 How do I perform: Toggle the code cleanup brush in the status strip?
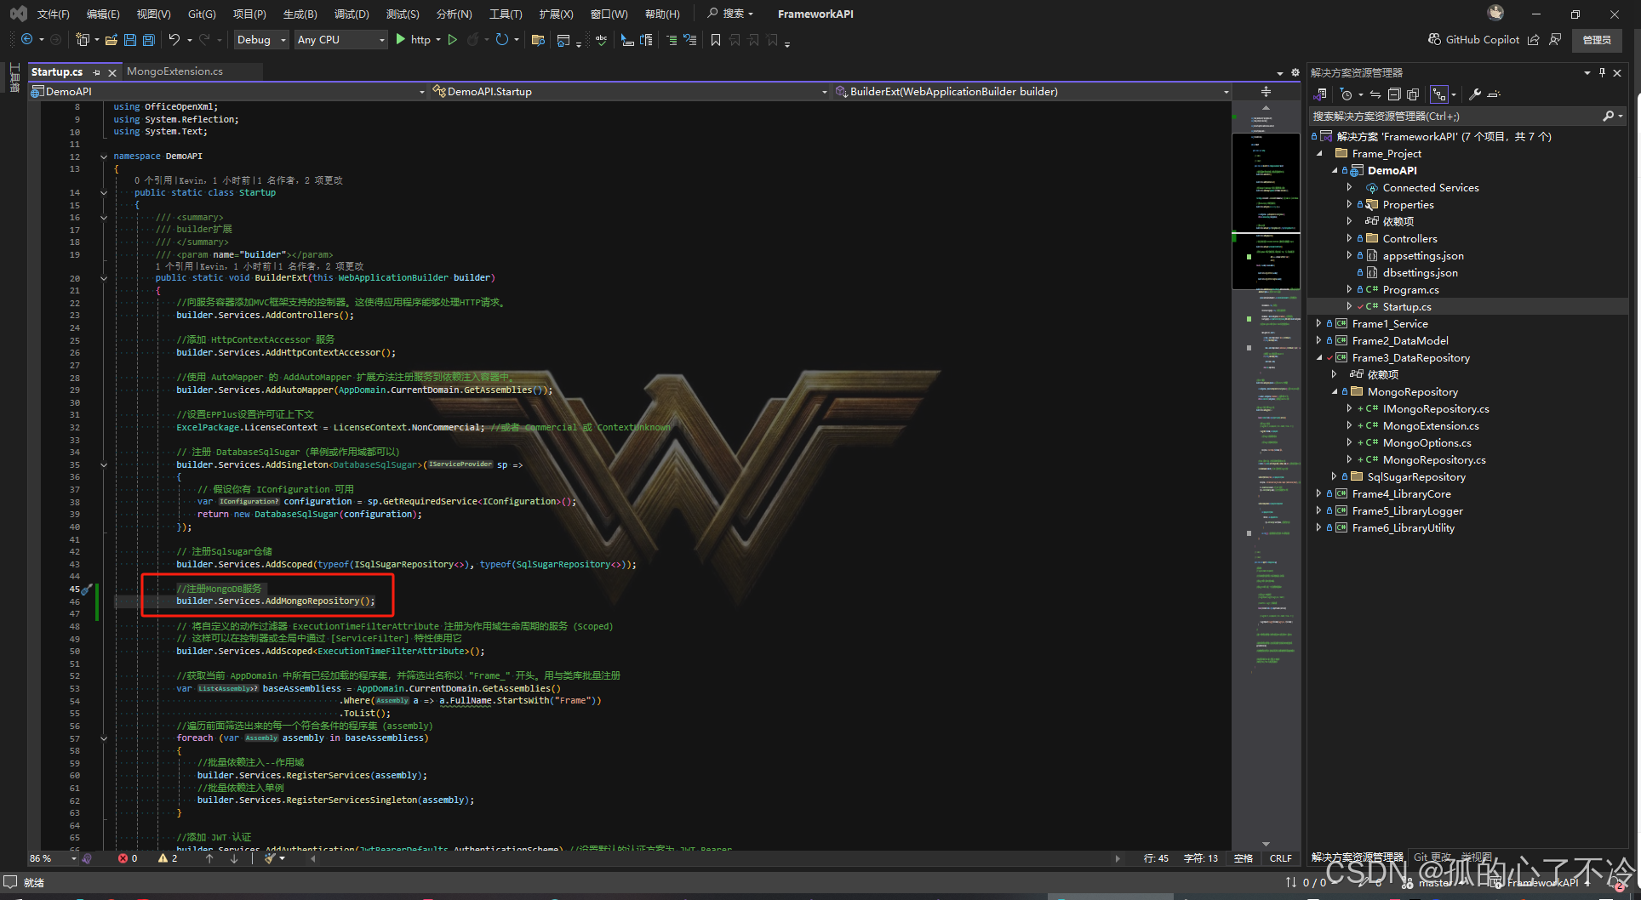coord(271,858)
